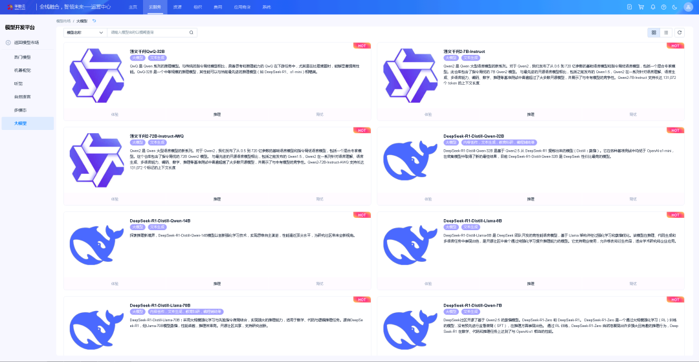Open the DeepSeek-R1-Distill-Qwen-7B model title
Image resolution: width=699 pixels, height=362 pixels.
tap(472, 306)
